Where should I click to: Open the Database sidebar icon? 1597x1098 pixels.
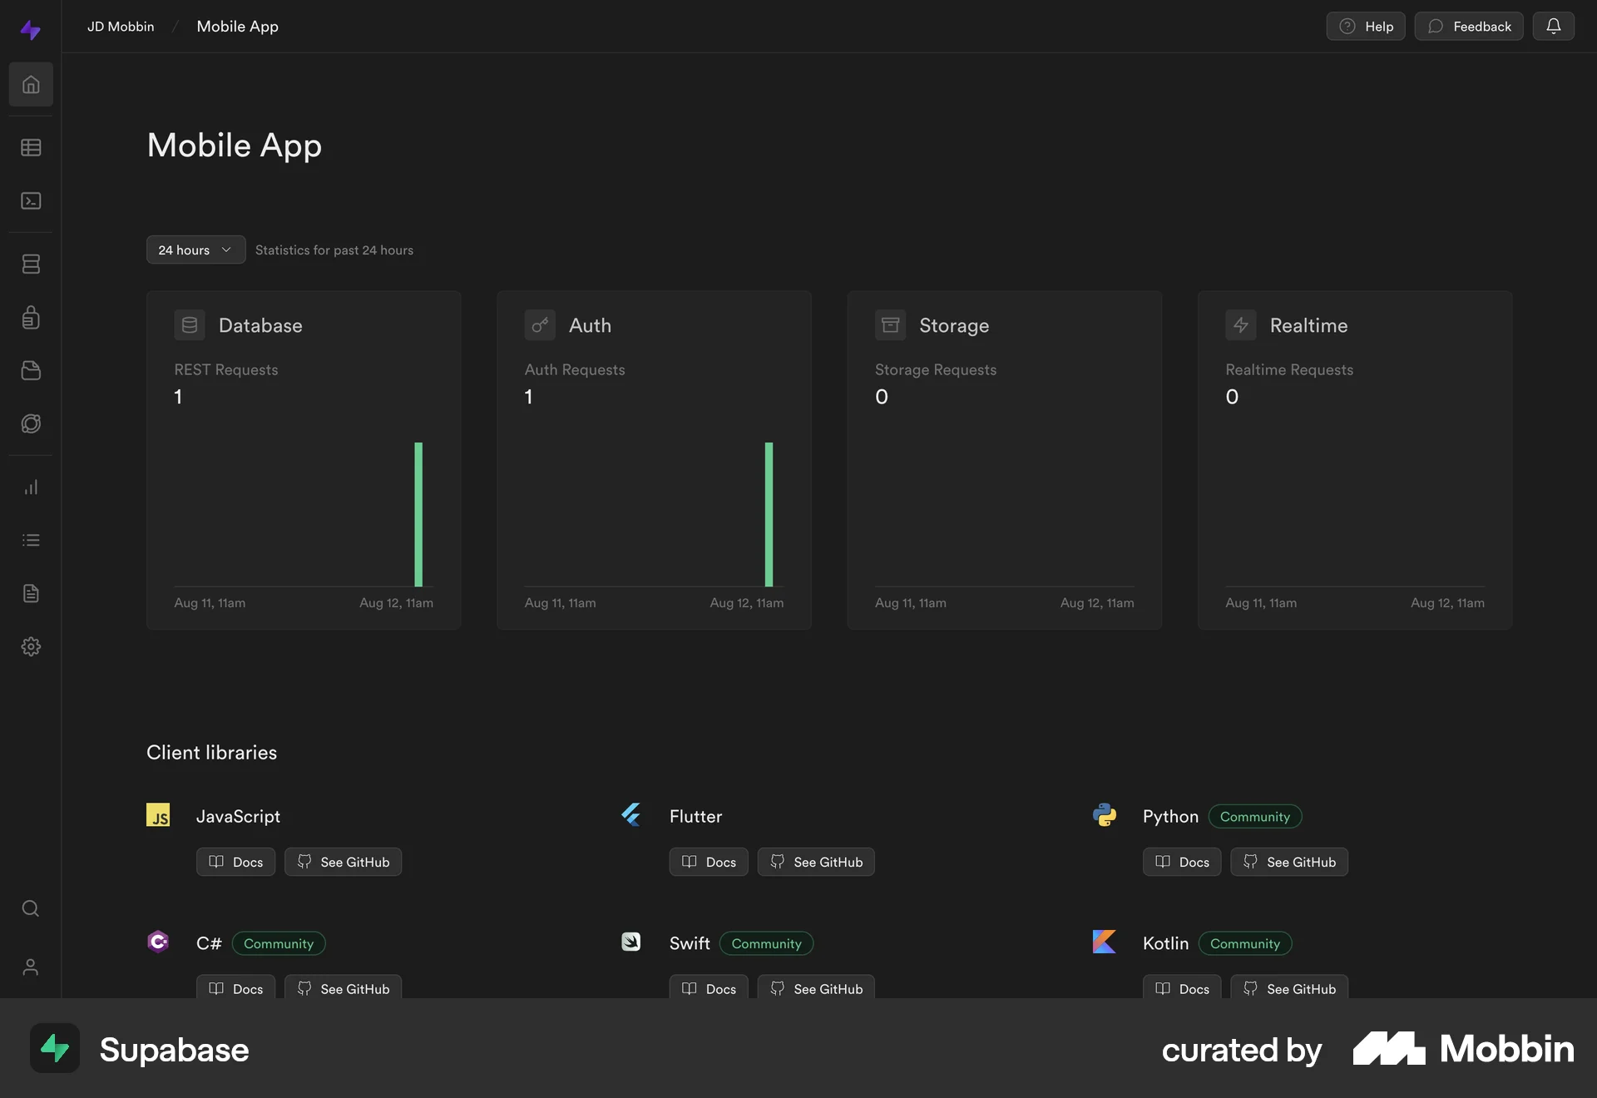coord(31,264)
